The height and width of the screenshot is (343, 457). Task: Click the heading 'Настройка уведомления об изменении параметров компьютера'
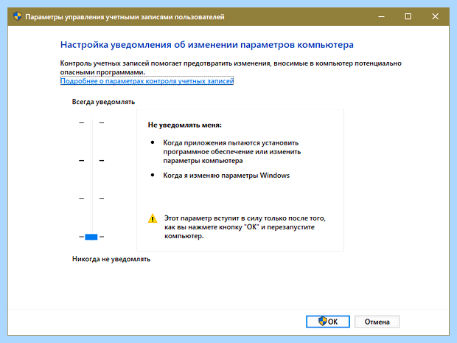[x=207, y=45]
